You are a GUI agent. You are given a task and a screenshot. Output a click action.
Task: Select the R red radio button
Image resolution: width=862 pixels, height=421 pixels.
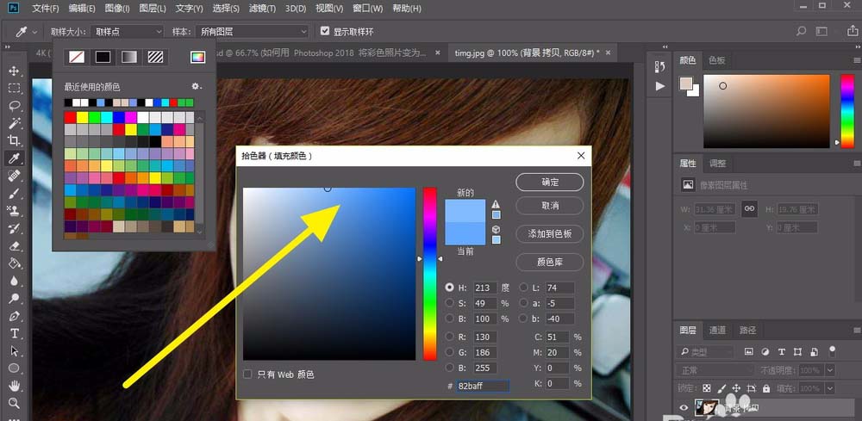(450, 337)
